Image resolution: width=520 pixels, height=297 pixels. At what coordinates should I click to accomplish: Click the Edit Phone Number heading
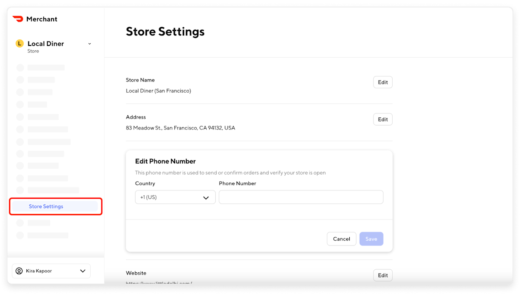pyautogui.click(x=166, y=161)
